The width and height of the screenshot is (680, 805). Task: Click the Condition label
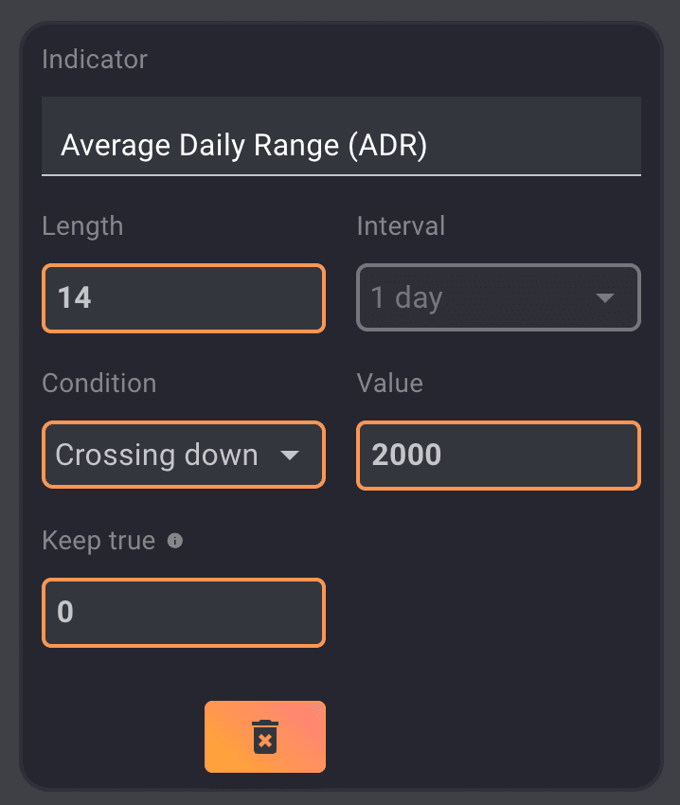pyautogui.click(x=99, y=384)
